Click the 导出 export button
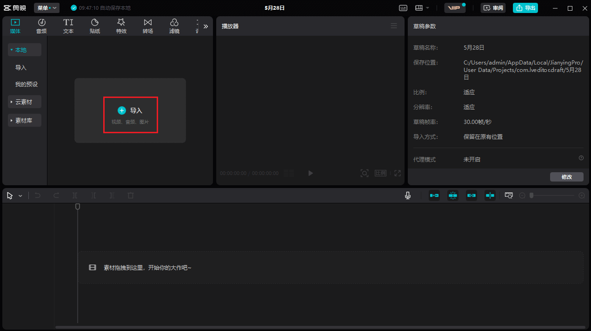 tap(525, 7)
